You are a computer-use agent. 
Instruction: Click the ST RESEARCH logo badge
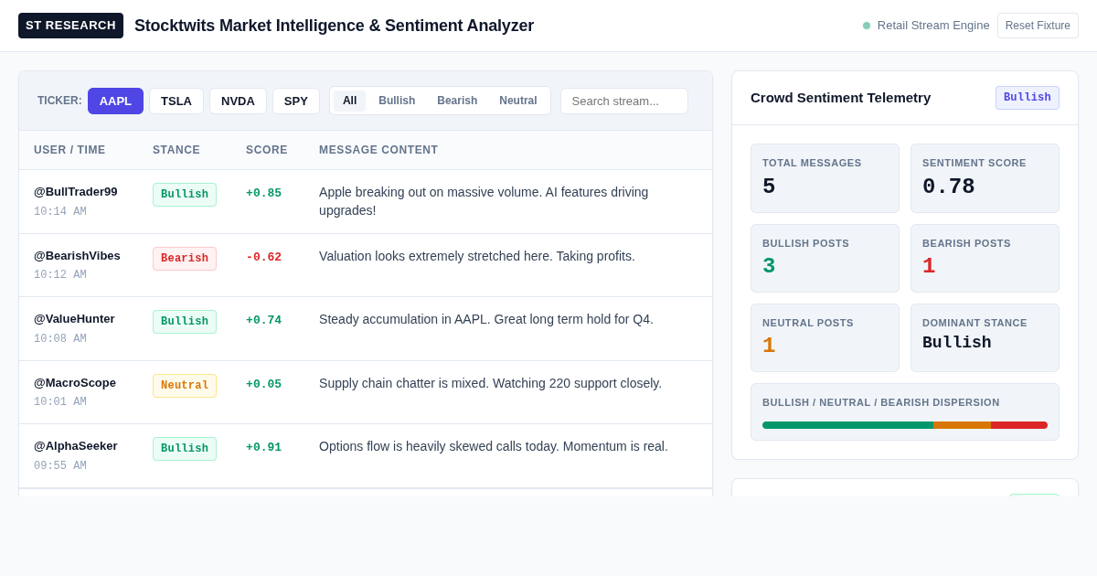[70, 26]
